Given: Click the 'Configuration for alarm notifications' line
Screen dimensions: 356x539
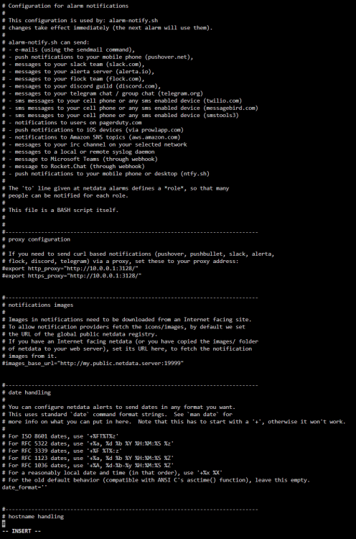Looking at the screenshot, I should (x=65, y=6).
